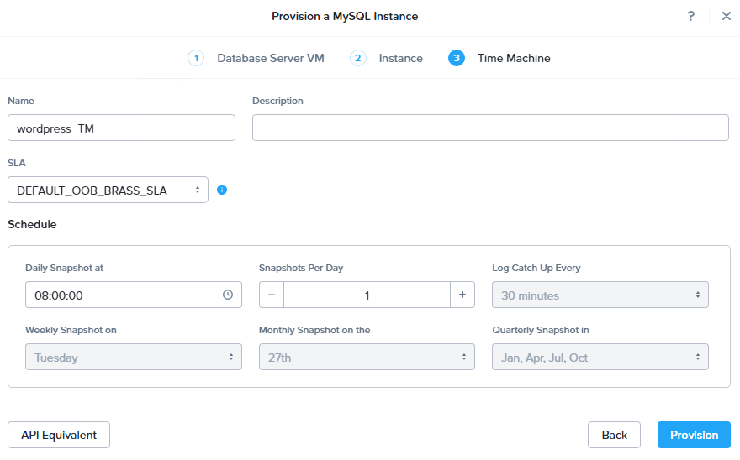Decrease Snapshots Per Day with minus
This screenshot has width=740, height=460.
[x=272, y=295]
